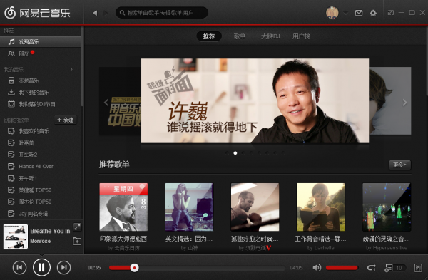428x280 pixels.
Task: Select the fourth carousel indicator dot
Action: click(251, 153)
